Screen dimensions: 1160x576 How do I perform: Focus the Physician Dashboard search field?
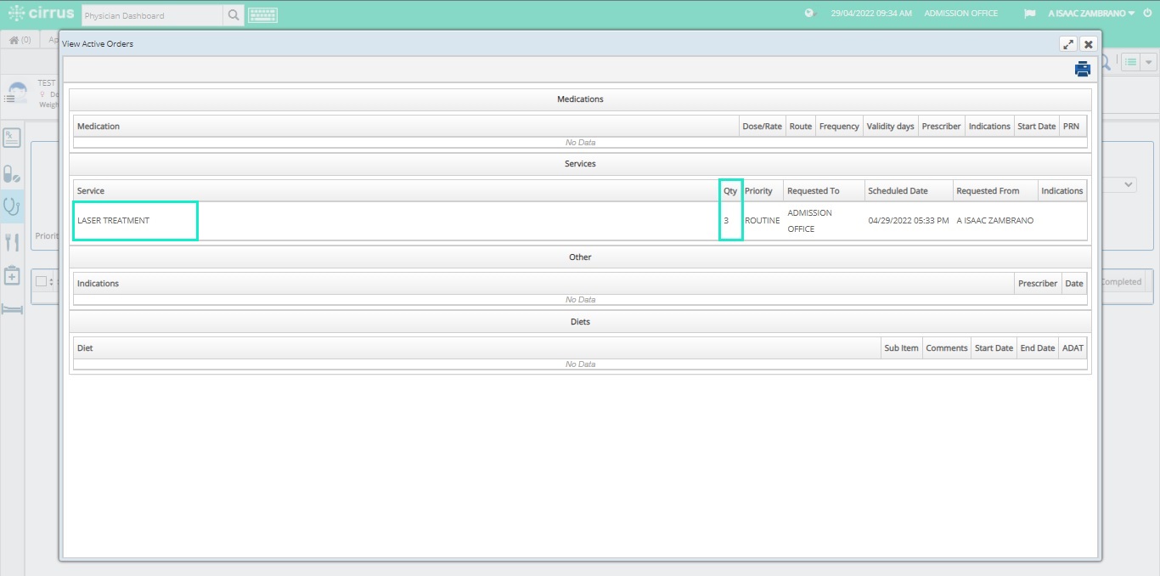pyautogui.click(x=153, y=15)
